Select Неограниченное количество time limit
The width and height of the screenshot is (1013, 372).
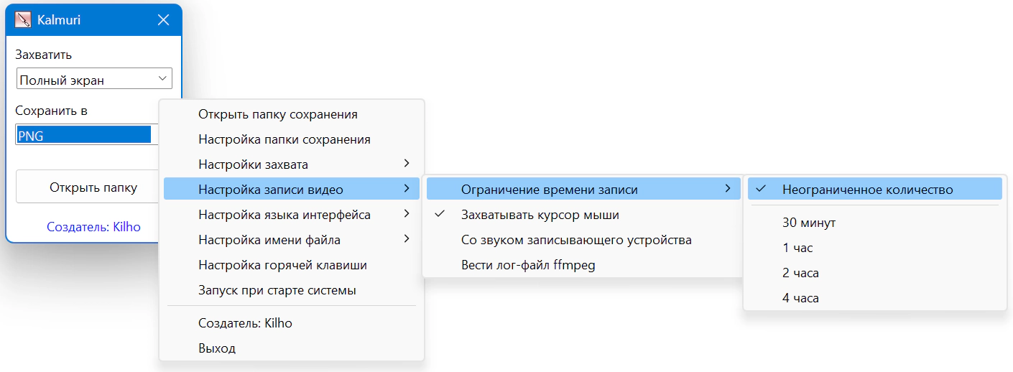click(x=875, y=190)
